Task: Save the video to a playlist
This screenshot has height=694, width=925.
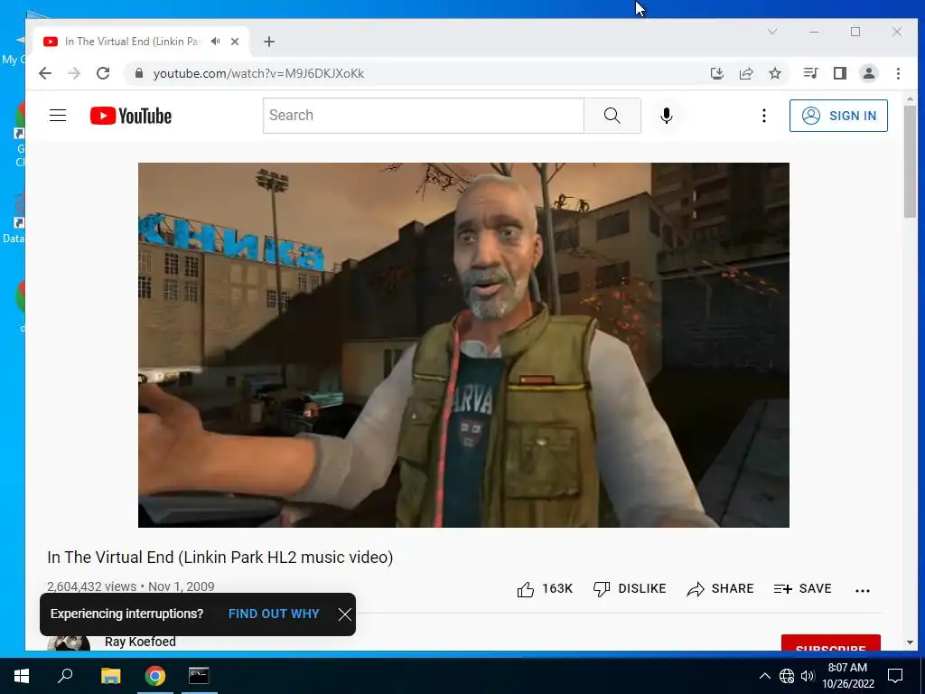Action: (802, 589)
